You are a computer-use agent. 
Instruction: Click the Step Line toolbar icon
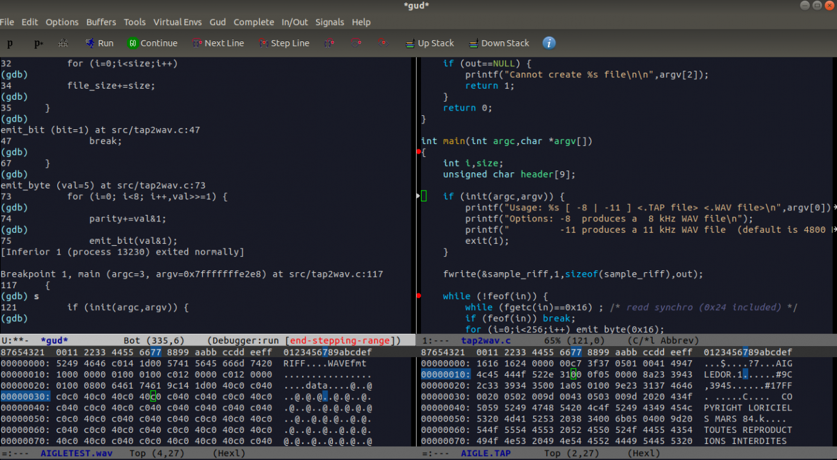(x=263, y=43)
